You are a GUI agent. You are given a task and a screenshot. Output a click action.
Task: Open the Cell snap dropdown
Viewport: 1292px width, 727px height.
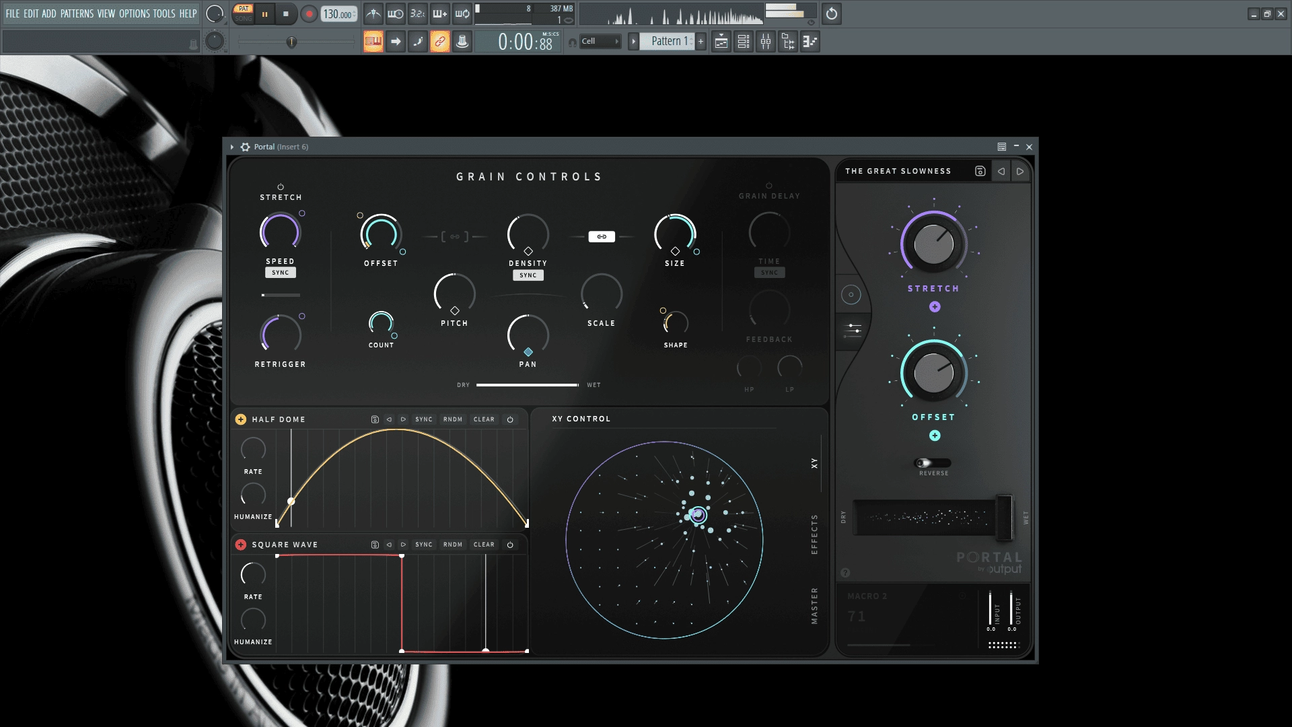pos(600,42)
